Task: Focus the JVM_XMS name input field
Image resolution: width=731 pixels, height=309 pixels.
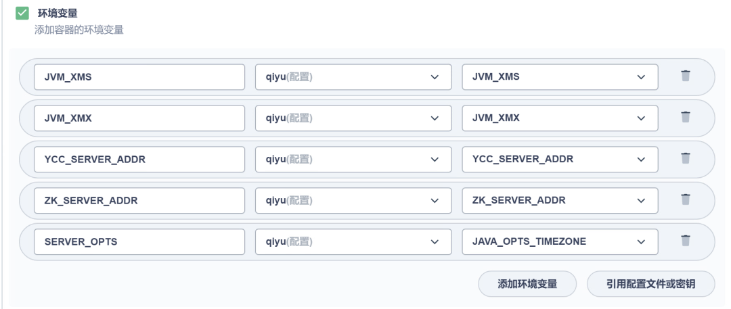Action: coord(139,77)
